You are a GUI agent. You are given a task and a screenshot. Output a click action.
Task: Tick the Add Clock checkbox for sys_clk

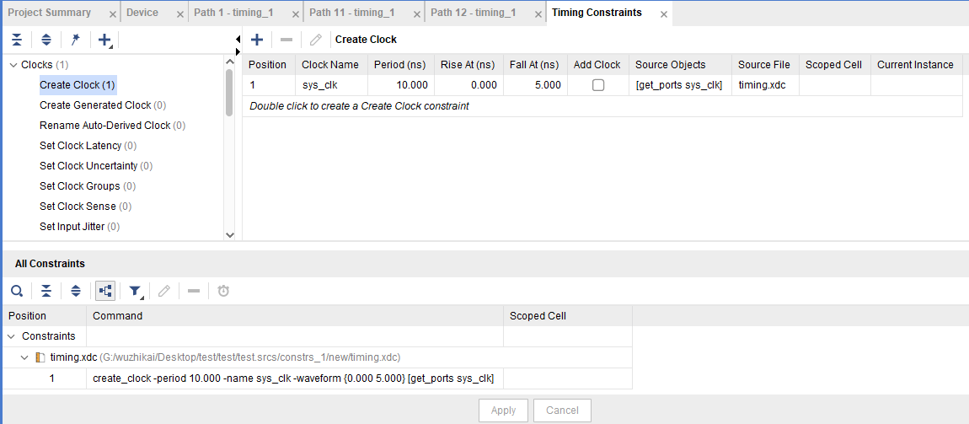(x=598, y=85)
